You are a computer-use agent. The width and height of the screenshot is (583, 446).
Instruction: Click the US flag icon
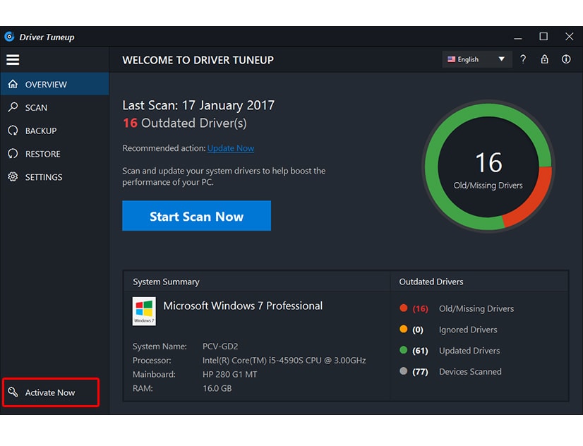click(452, 59)
